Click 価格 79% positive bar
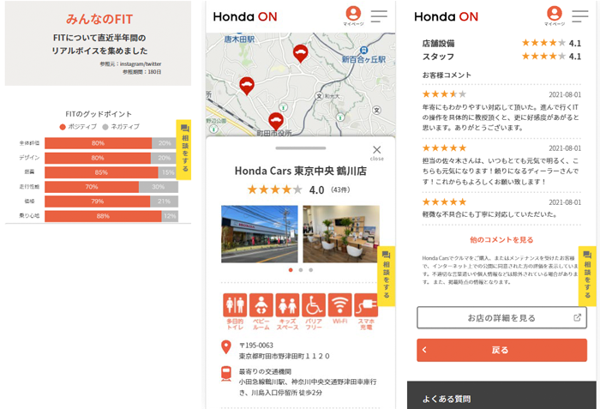 coord(97,201)
